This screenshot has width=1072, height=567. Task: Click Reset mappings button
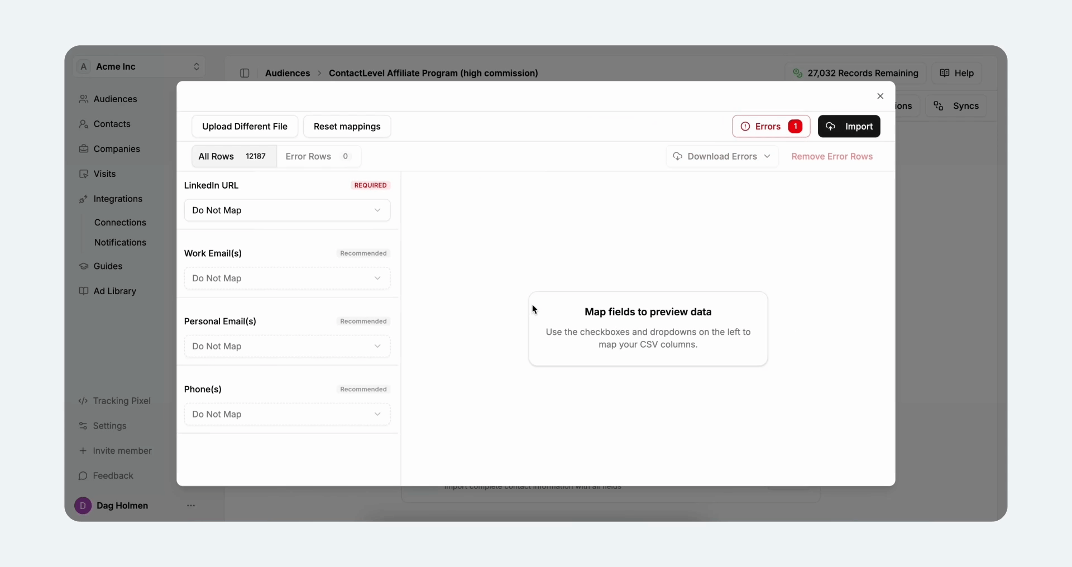tap(347, 126)
